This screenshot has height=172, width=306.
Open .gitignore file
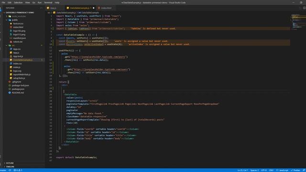click(x=16, y=82)
